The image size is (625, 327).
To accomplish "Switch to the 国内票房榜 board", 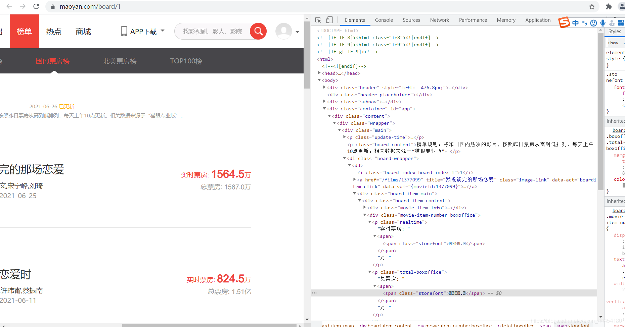I will pos(53,61).
